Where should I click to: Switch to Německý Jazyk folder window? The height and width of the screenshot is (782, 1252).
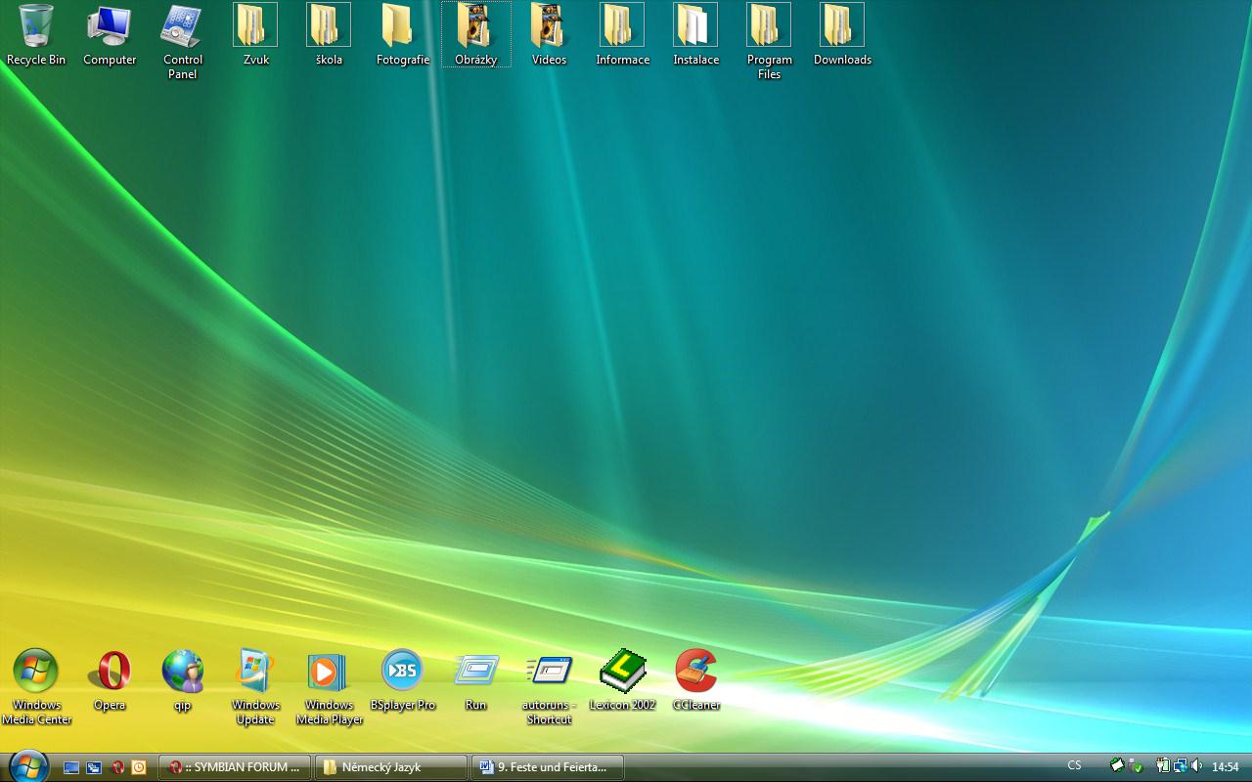coord(391,767)
